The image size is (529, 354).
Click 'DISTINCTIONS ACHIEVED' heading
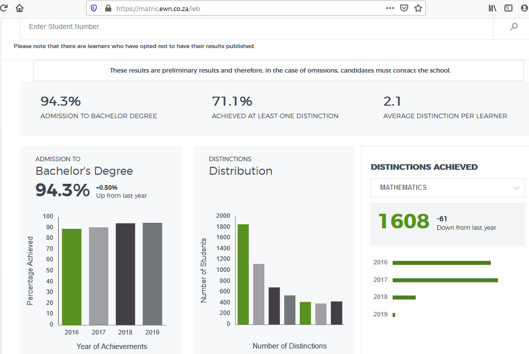424,167
